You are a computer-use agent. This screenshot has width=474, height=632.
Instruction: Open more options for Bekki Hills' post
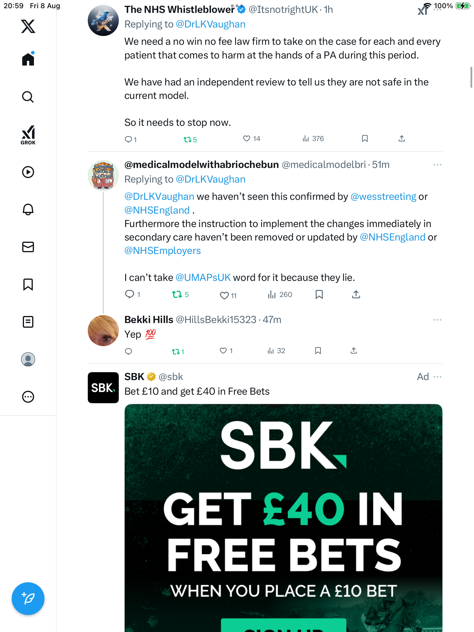(437, 320)
